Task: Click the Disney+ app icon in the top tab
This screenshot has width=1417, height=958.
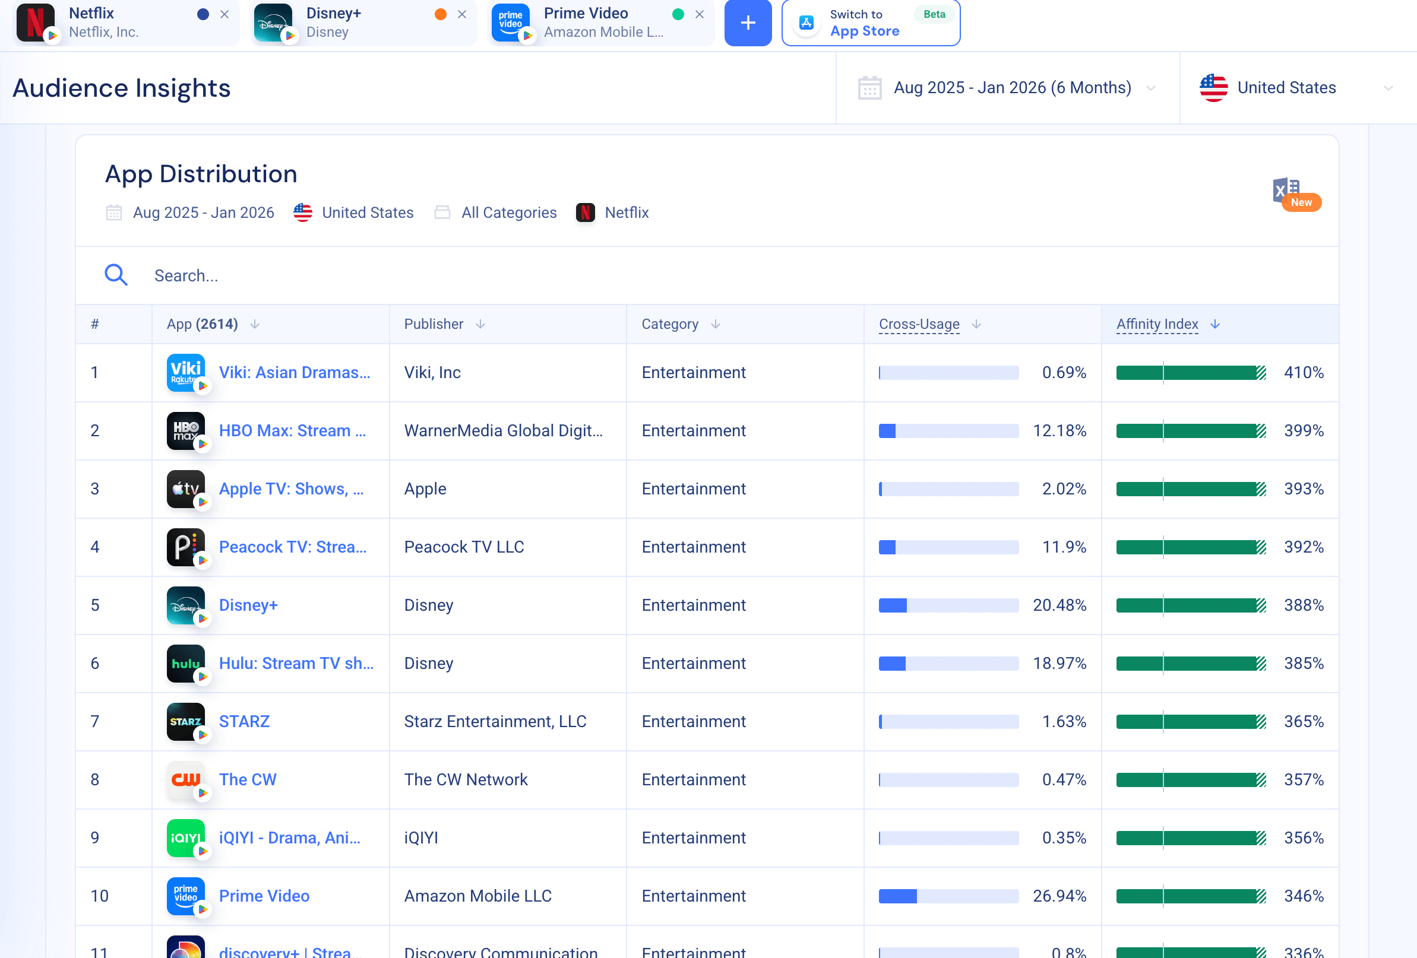Action: pos(273,23)
